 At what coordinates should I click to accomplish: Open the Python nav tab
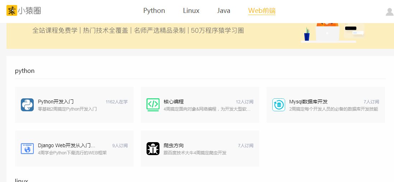(154, 10)
